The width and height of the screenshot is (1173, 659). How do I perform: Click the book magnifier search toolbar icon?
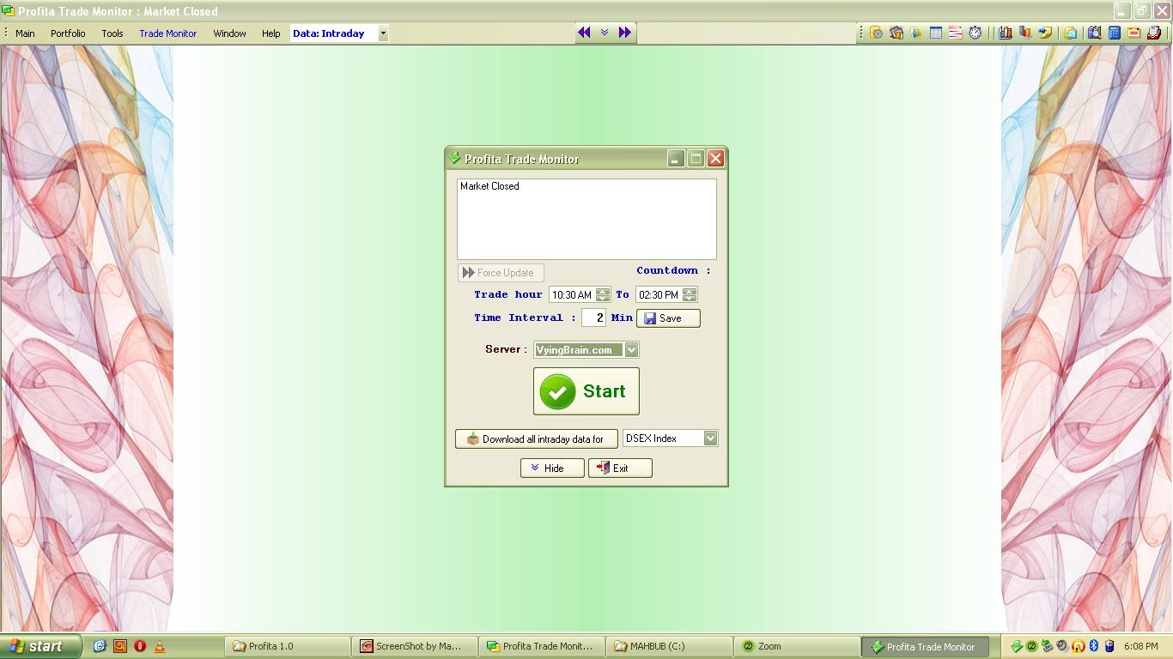click(x=1094, y=33)
